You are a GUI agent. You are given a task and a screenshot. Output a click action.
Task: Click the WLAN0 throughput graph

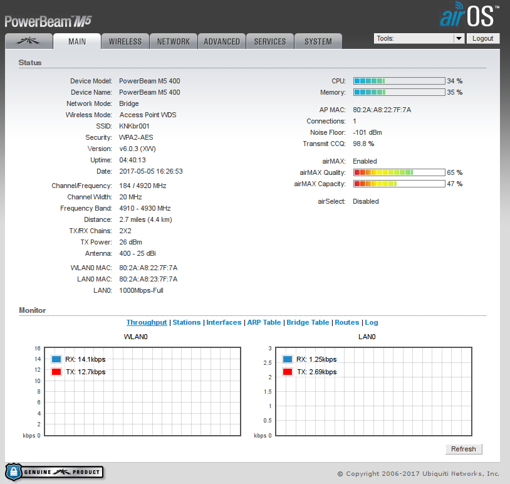(x=142, y=392)
